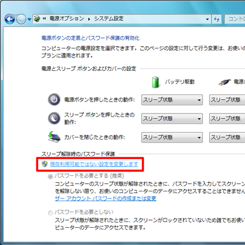Viewport: 245px width, 245px height.
Task: Click the Back navigation arrow button
Action: click(x=10, y=19)
